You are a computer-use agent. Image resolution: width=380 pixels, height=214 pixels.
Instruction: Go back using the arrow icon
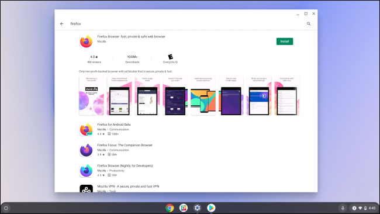(62, 24)
